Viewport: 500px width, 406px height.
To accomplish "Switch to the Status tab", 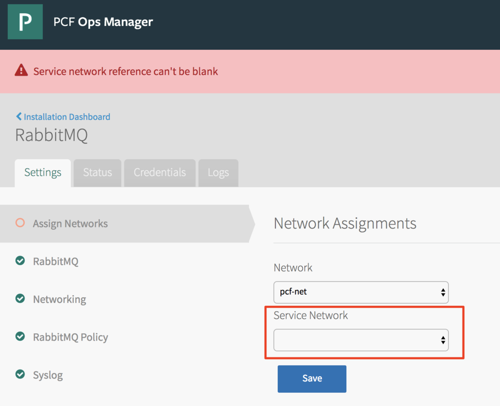I will pos(97,173).
